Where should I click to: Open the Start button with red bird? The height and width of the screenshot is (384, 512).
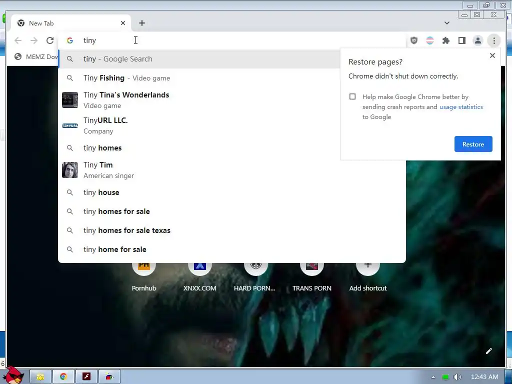pos(13,375)
